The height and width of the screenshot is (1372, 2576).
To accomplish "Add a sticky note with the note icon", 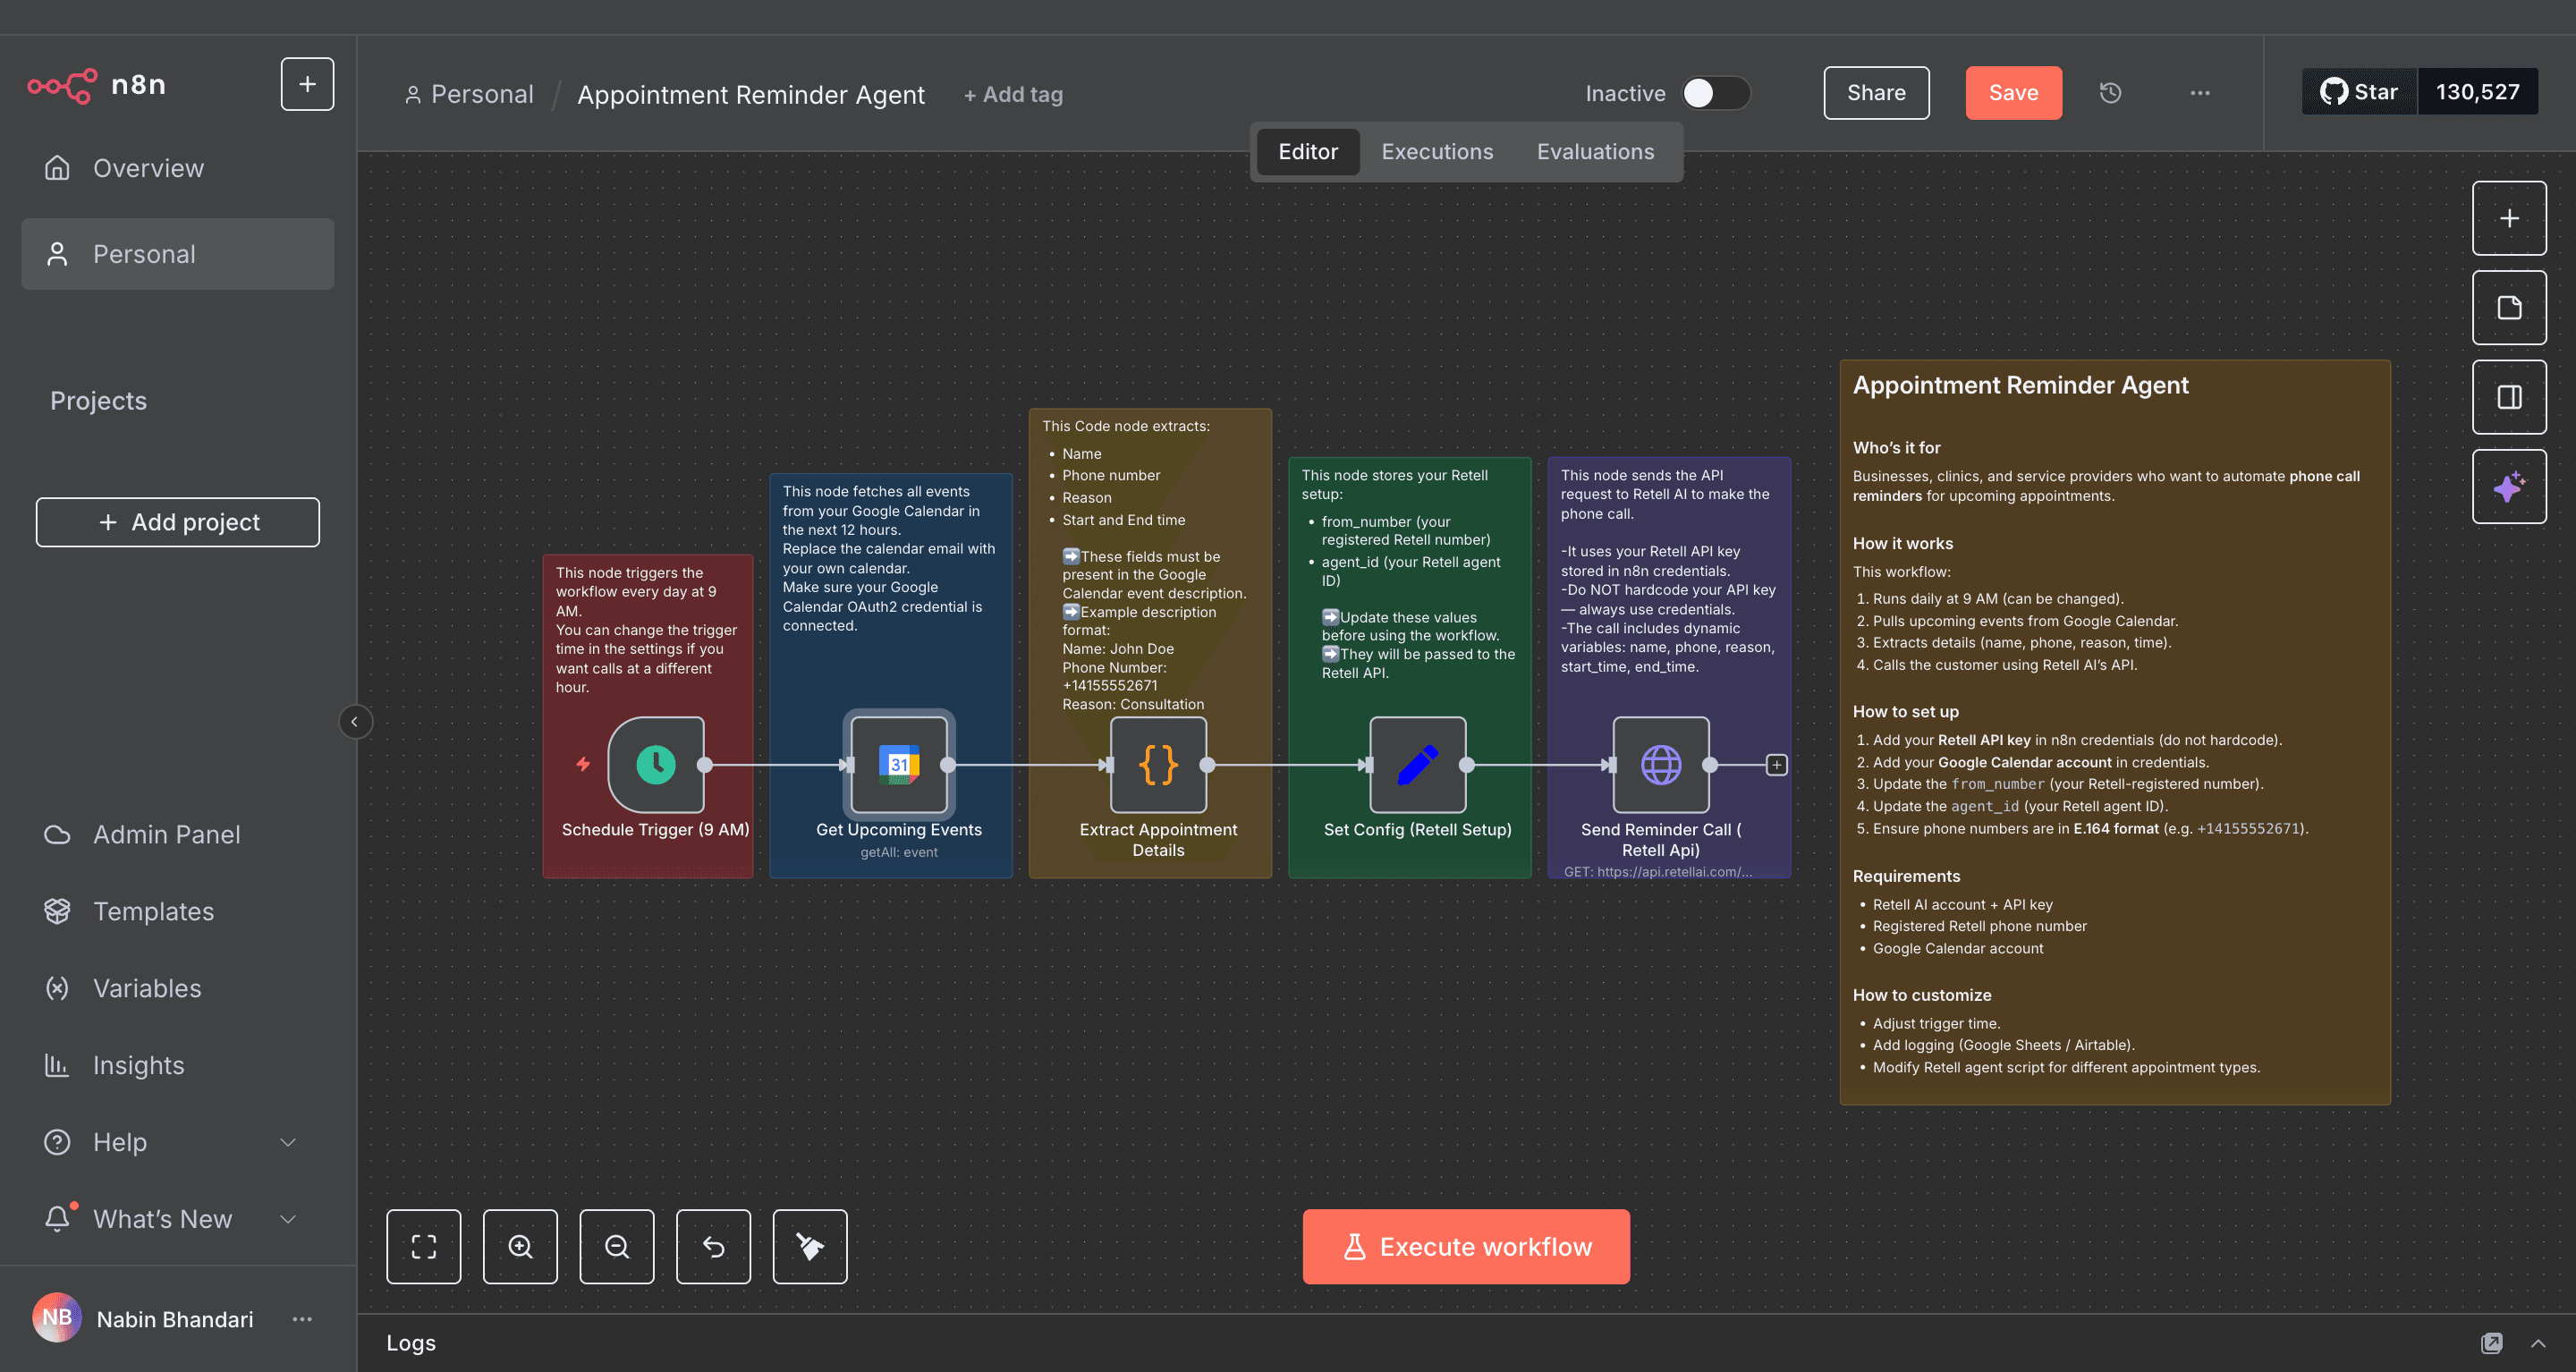I will [x=2509, y=308].
